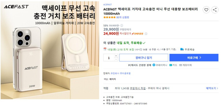Screen dimensions: 221x108
Task: Click the quantity input field
Action: 109,58
